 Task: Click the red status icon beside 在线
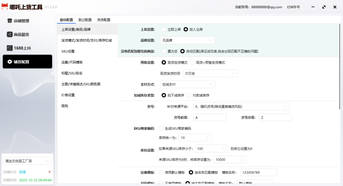click(x=50, y=172)
